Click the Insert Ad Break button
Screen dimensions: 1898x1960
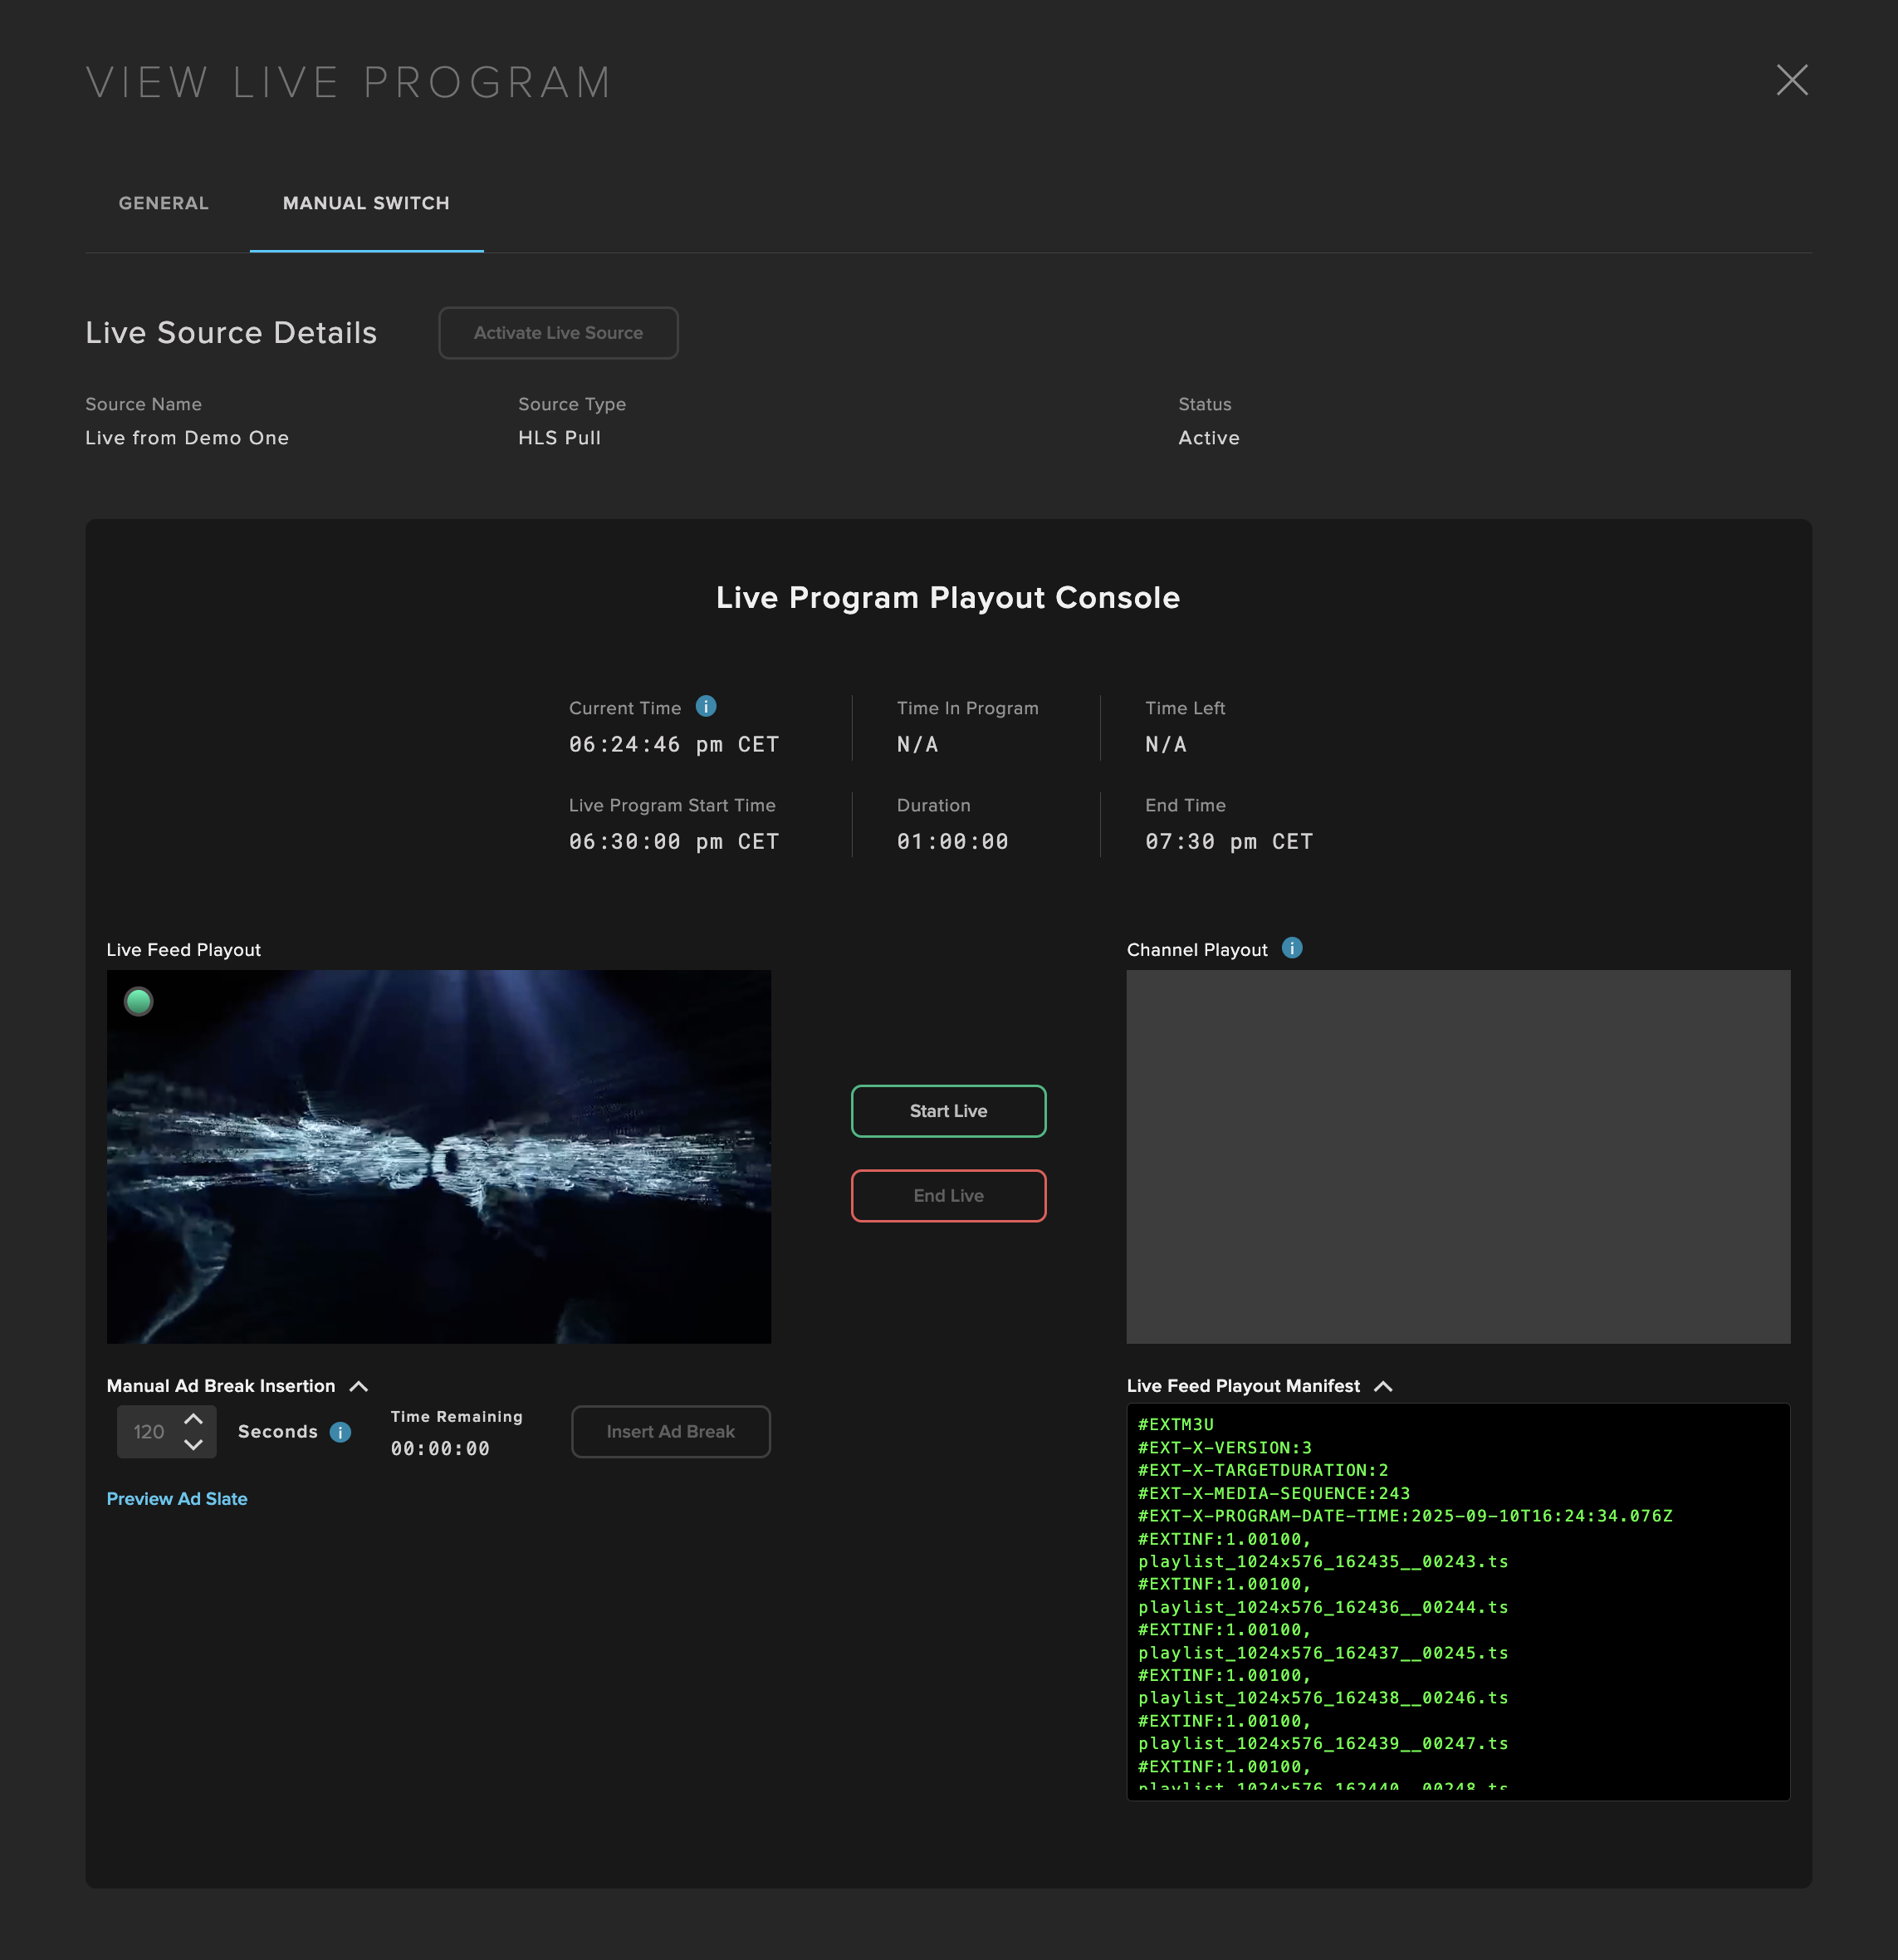tap(670, 1432)
